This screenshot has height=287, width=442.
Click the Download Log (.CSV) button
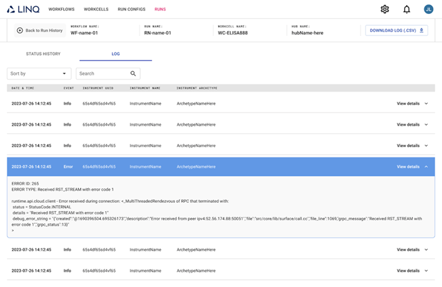coord(396,30)
